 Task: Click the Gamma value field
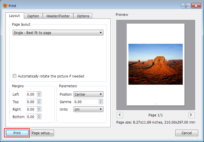coord(86,102)
